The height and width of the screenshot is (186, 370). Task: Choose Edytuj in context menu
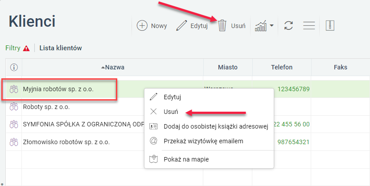pyautogui.click(x=209, y=97)
